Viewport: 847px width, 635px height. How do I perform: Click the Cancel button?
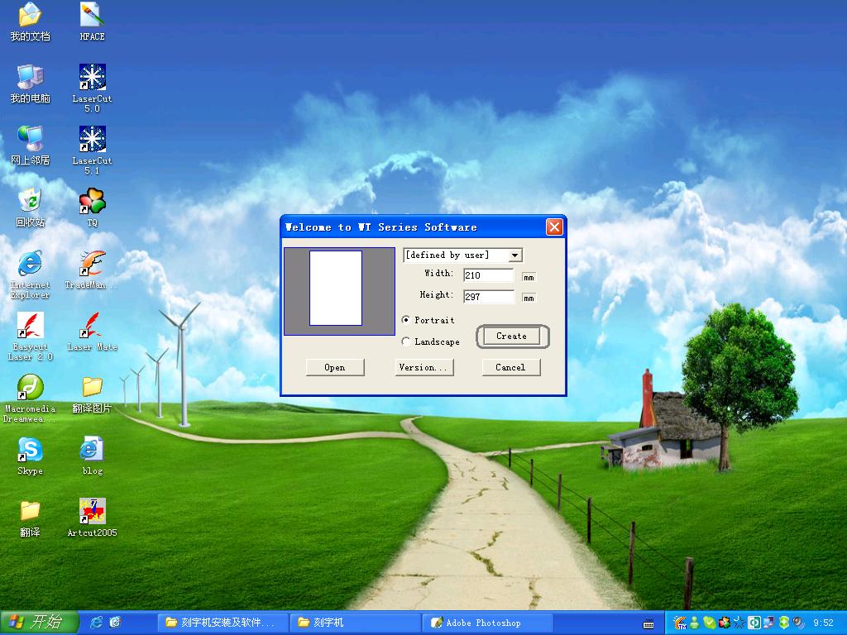pyautogui.click(x=510, y=367)
